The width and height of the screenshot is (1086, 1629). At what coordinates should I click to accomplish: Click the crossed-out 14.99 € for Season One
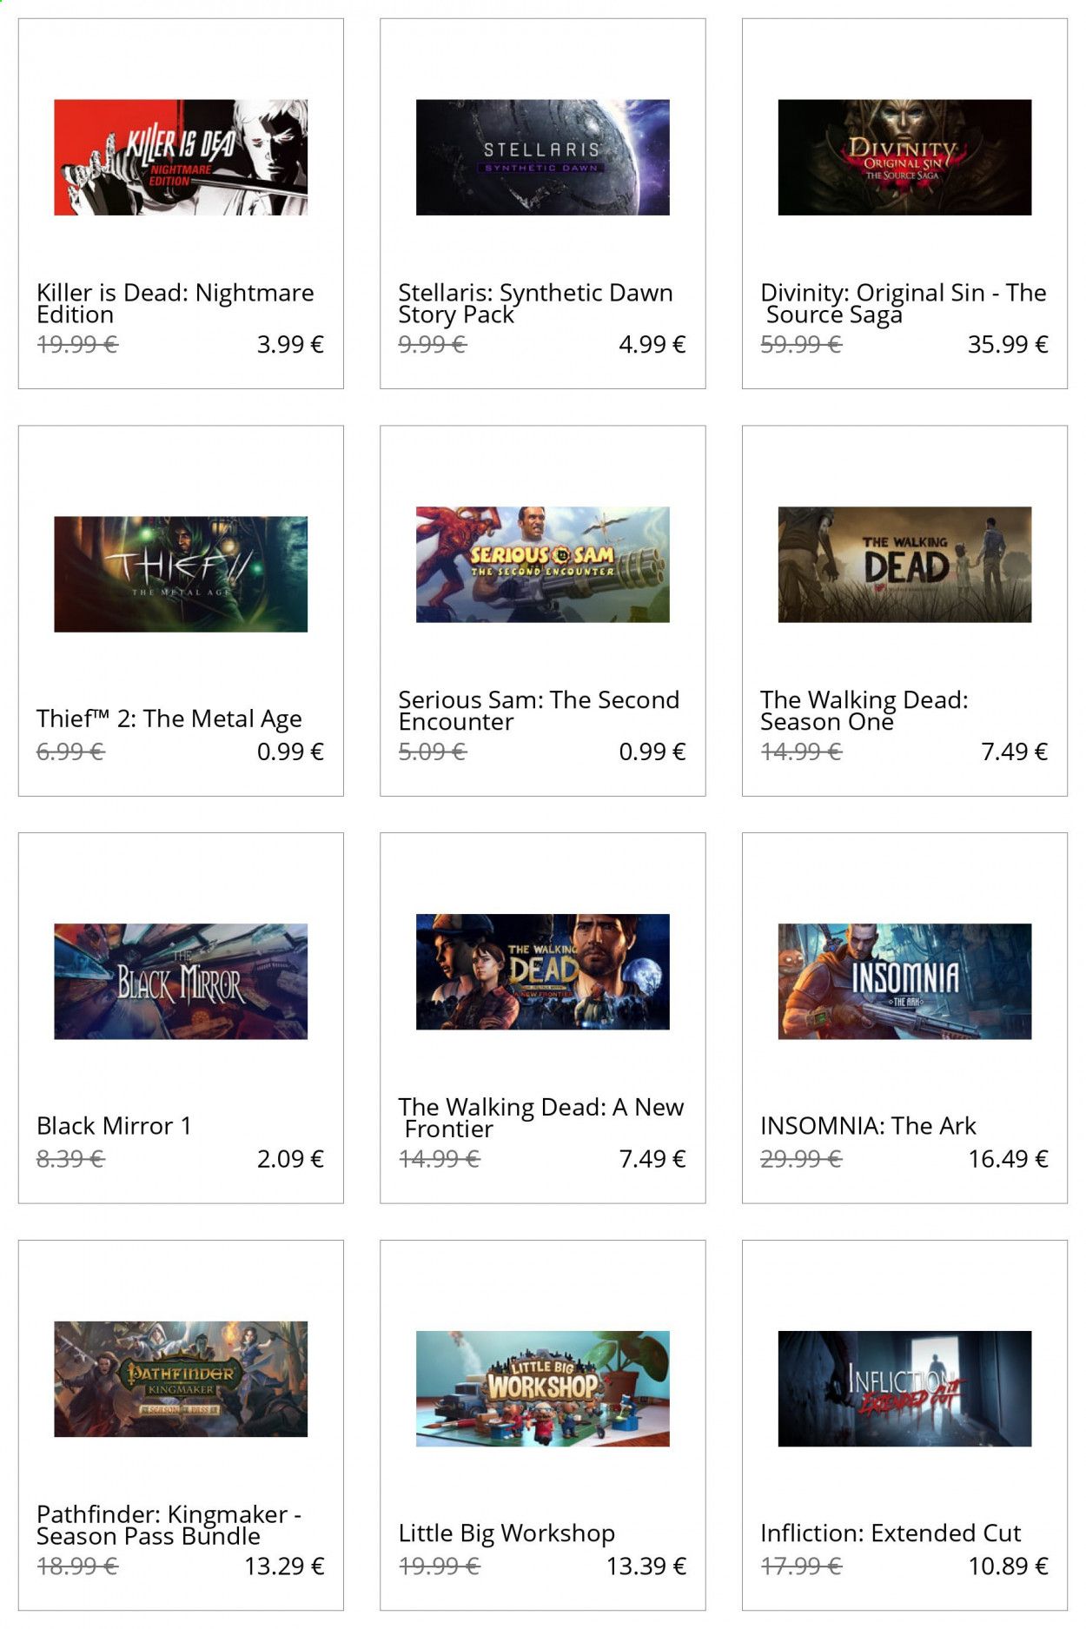pos(801,752)
